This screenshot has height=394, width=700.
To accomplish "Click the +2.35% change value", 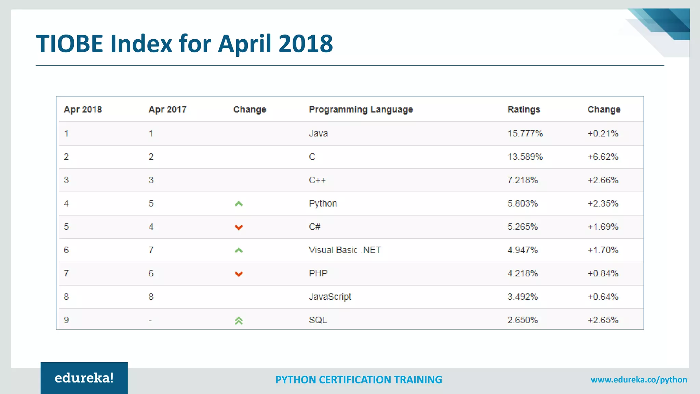I will pyautogui.click(x=603, y=203).
